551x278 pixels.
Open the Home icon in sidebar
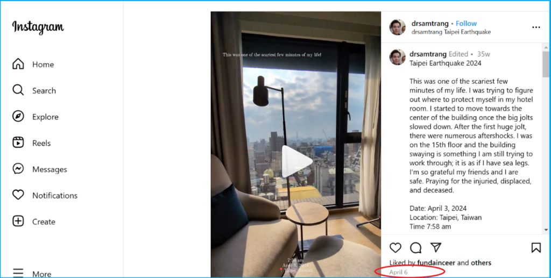point(18,64)
